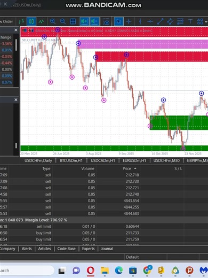Open Microsoft Edge from the taskbar
Image resolution: width=208 pixels, height=278 pixels.
coord(118,271)
